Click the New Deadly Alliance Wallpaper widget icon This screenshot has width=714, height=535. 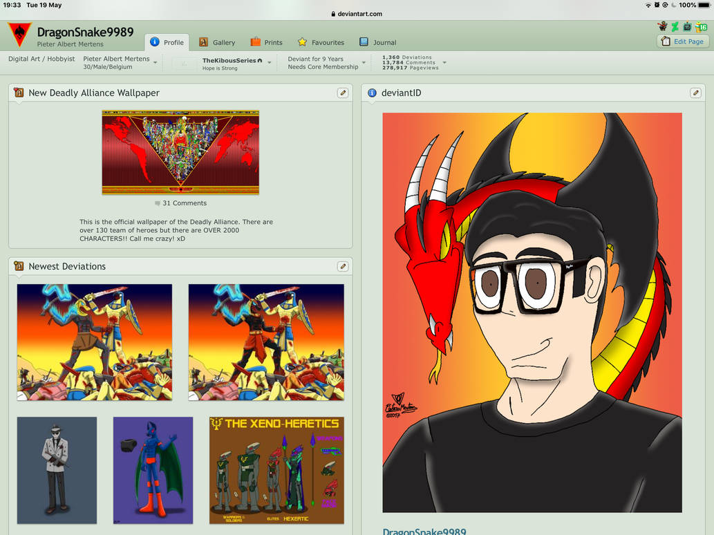[x=19, y=93]
